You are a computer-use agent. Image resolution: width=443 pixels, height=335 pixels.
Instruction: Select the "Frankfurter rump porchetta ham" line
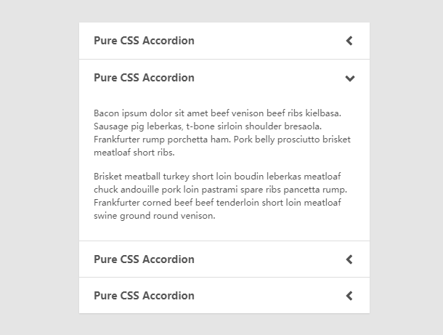[x=163, y=140]
